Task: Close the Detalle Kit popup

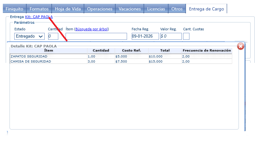Action: pyautogui.click(x=240, y=46)
